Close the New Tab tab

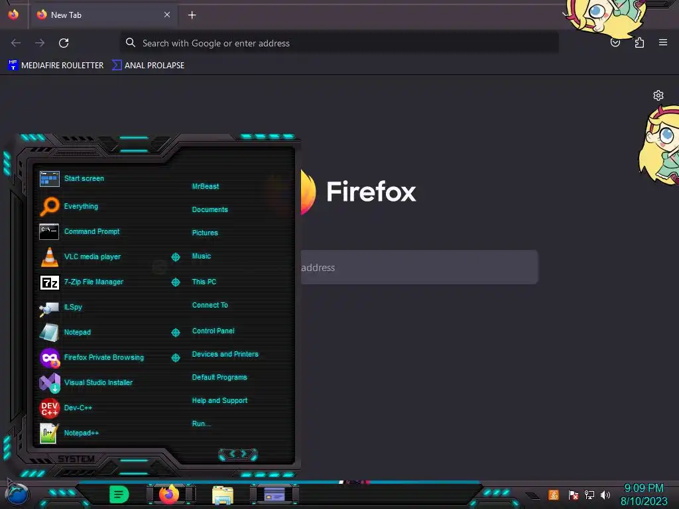[167, 15]
